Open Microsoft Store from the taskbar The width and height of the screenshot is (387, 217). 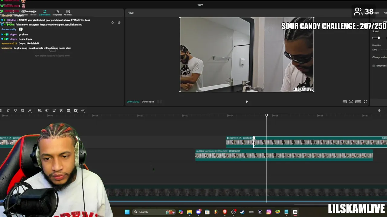(207, 212)
